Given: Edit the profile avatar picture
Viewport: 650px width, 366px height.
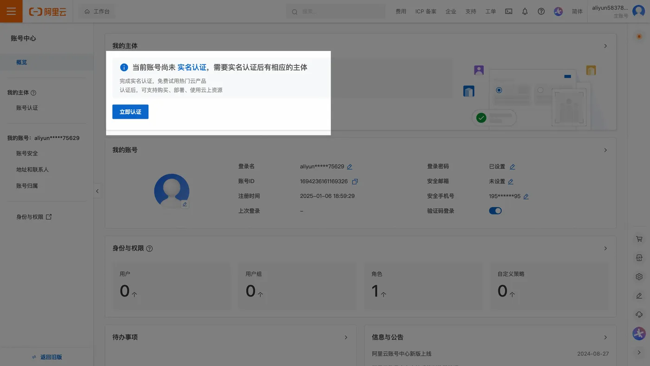Looking at the screenshot, I should click(x=185, y=204).
